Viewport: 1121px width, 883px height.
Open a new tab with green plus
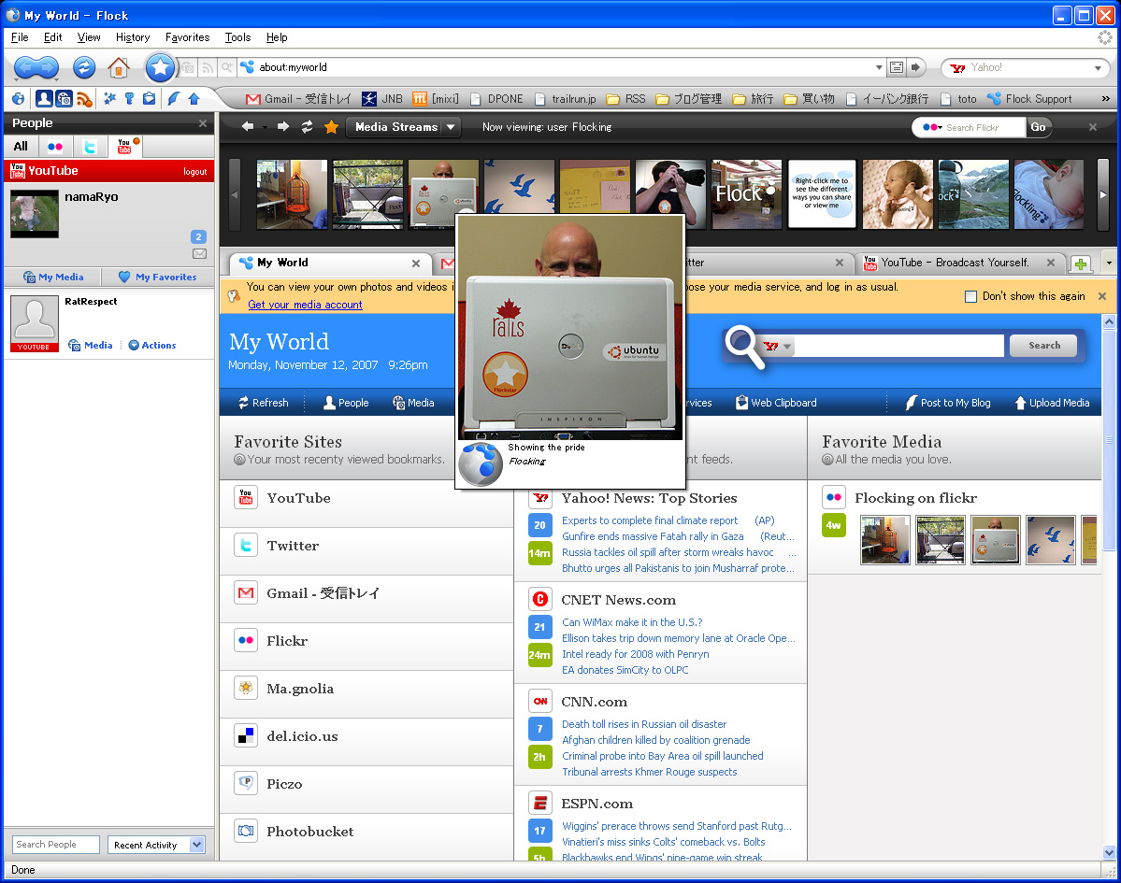(1080, 263)
